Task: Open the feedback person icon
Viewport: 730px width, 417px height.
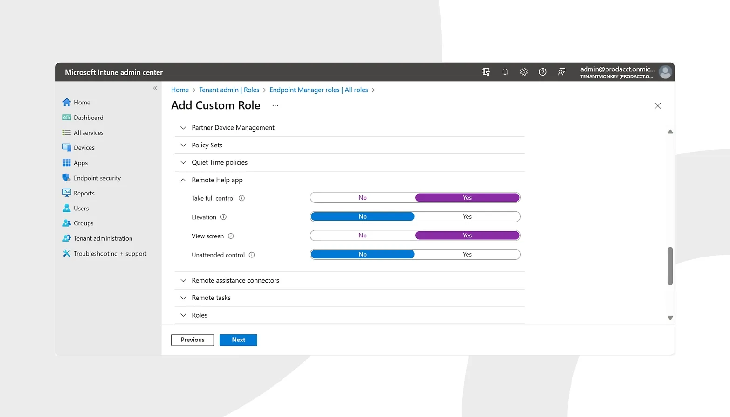Action: pos(562,72)
